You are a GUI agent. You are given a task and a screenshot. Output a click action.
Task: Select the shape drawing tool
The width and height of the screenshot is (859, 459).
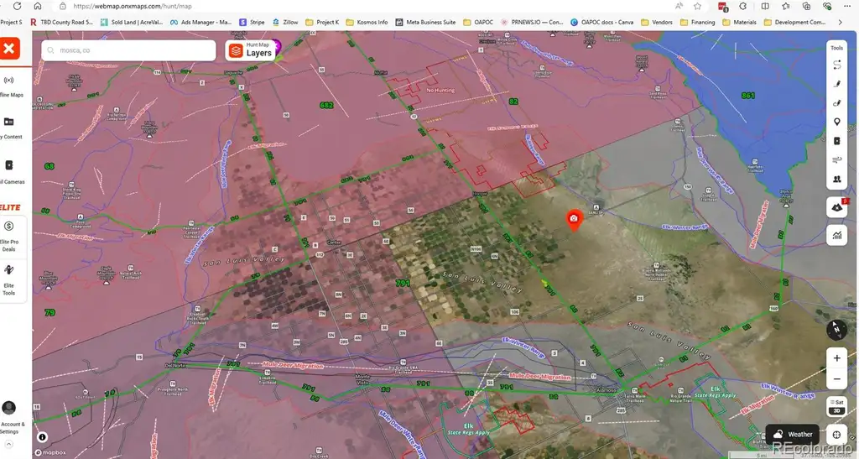point(836,103)
